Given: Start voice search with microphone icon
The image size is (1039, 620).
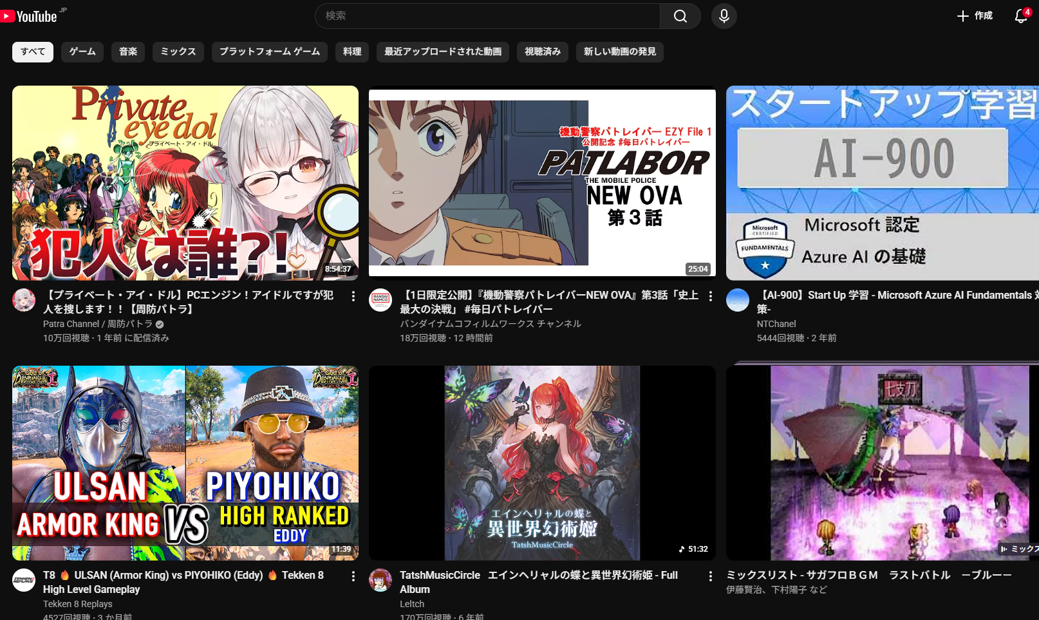Looking at the screenshot, I should [x=724, y=16].
